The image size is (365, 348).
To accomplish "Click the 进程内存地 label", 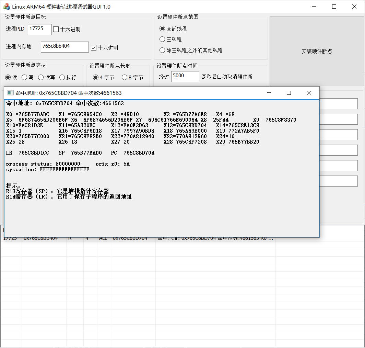I will tap(19, 46).
